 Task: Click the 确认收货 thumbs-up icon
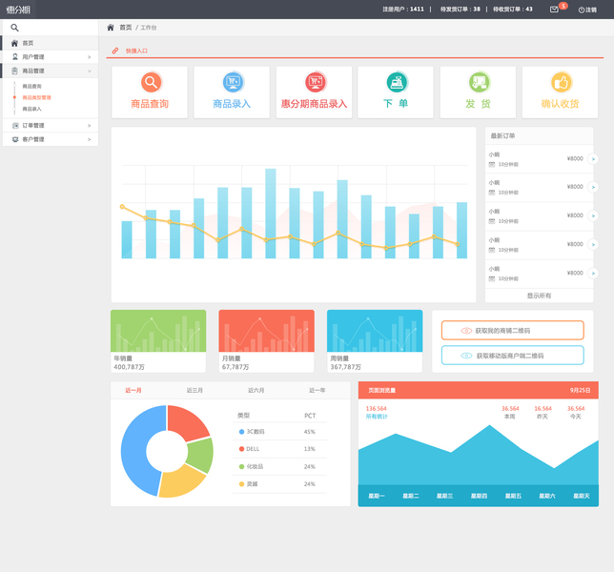click(562, 82)
